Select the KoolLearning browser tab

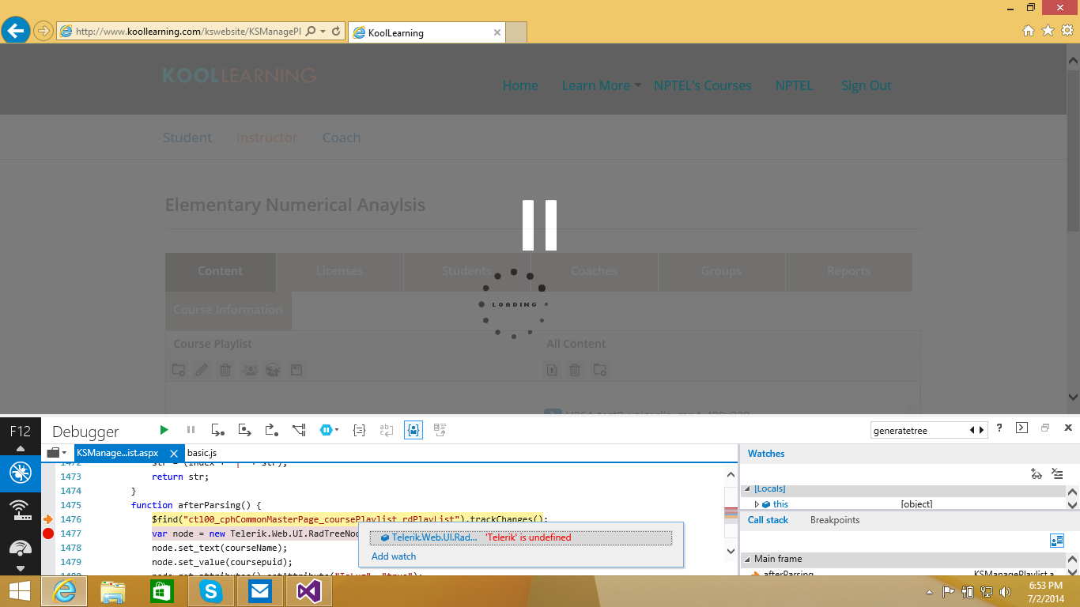pyautogui.click(x=425, y=32)
